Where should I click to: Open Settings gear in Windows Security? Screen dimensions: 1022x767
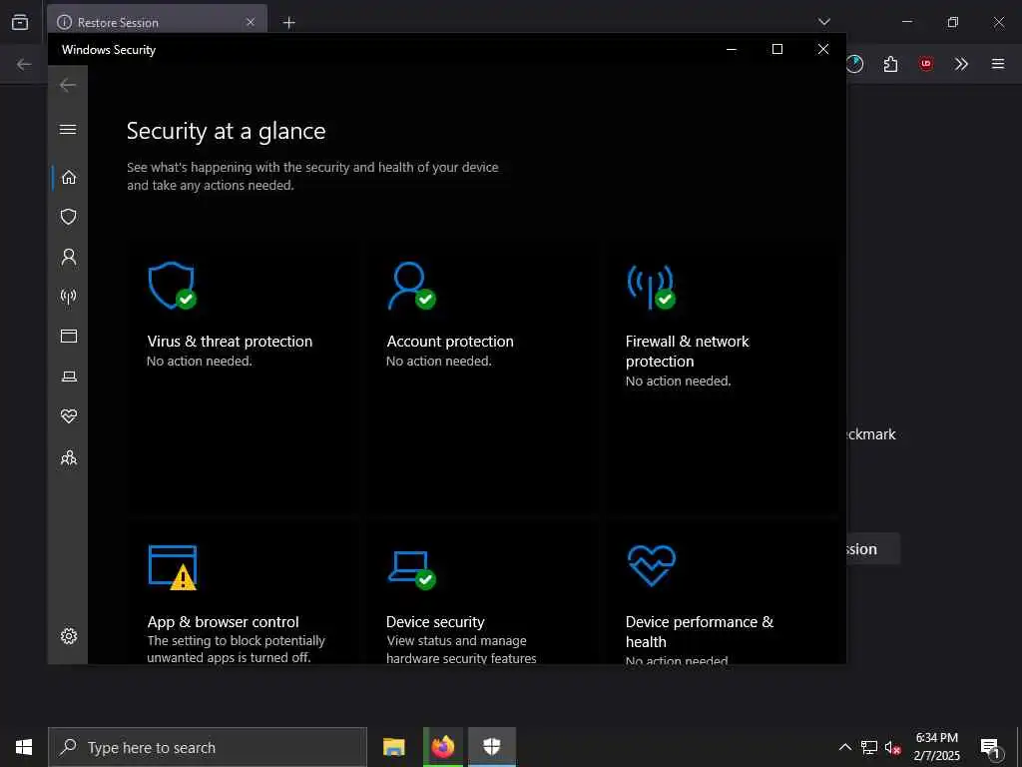[x=69, y=636]
